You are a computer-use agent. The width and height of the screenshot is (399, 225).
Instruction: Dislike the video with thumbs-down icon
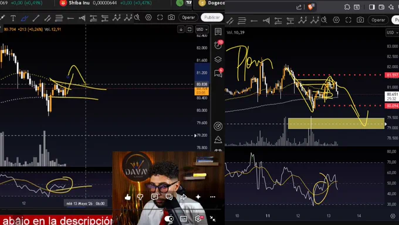[140, 197]
